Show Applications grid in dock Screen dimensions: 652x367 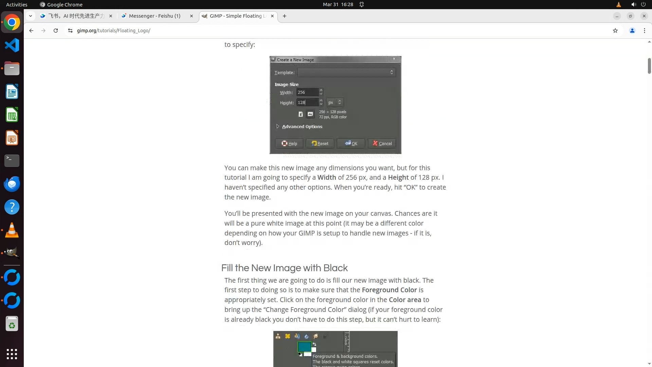pos(12,354)
